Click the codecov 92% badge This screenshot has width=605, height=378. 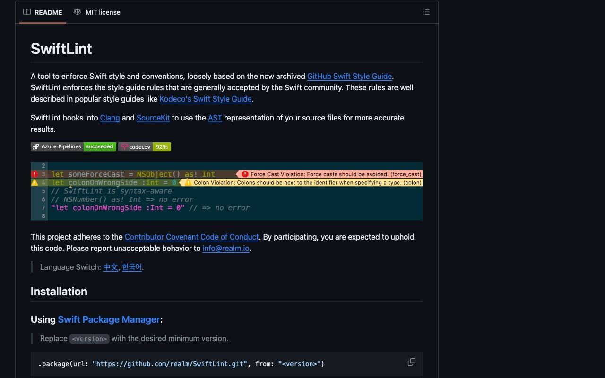(145, 147)
